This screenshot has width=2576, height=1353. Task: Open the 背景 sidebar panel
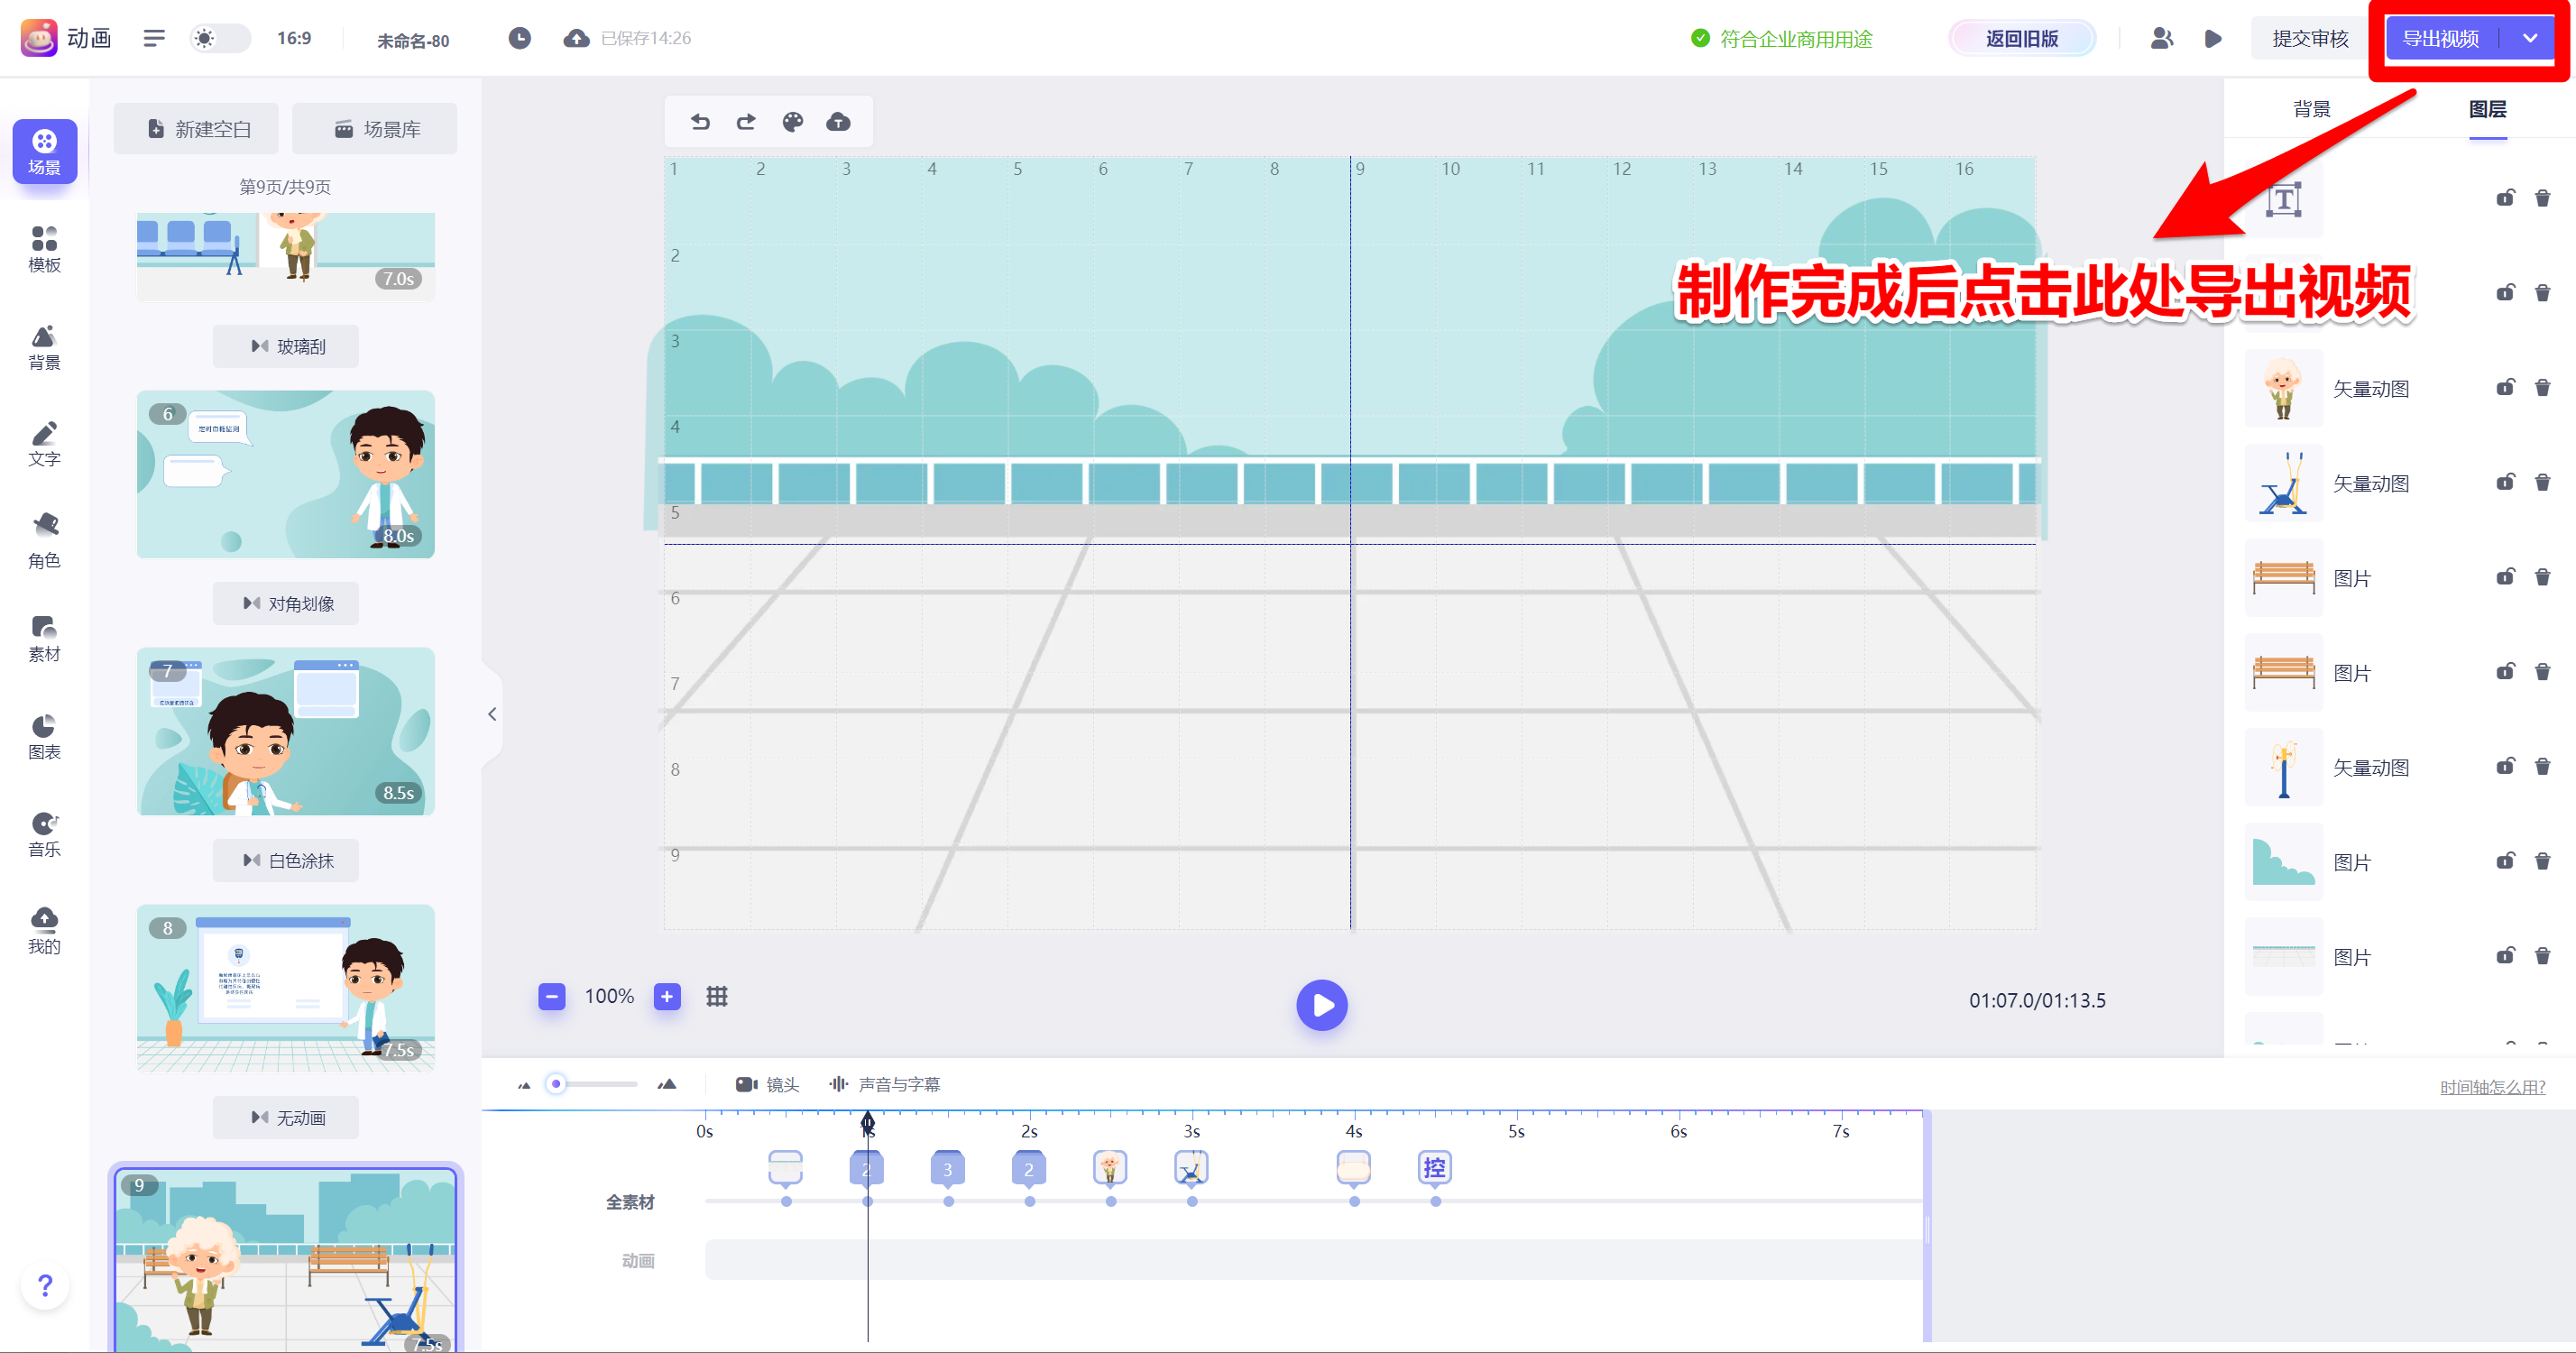pyautogui.click(x=44, y=347)
